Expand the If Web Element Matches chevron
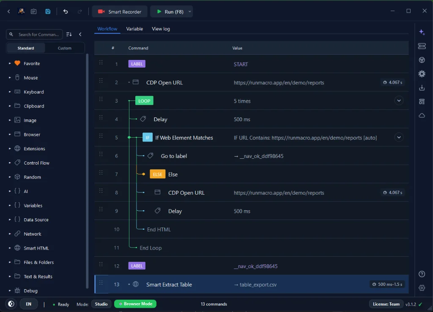The width and height of the screenshot is (433, 312). (x=399, y=137)
